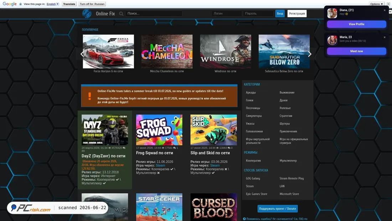This screenshot has width=392, height=221.
Task: Click the Online Fix site title
Action: [x=105, y=14]
